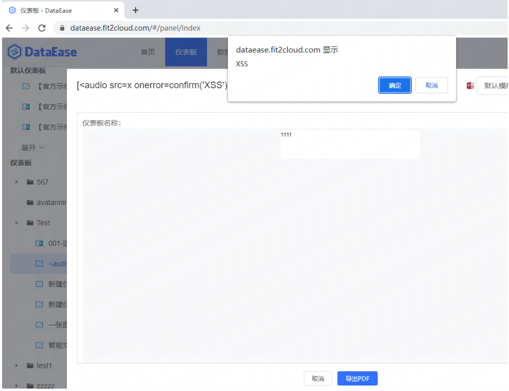Select the <audi dashboard item
Screen dimensions: 509x391
(57, 264)
